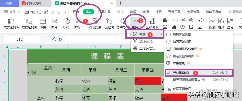
Task: Click the horizontal bar chart icon
Action: 174,20
